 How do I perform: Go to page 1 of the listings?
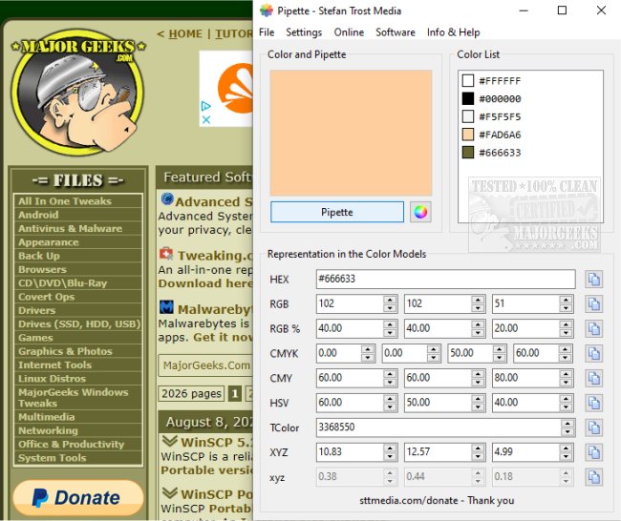[x=235, y=394]
